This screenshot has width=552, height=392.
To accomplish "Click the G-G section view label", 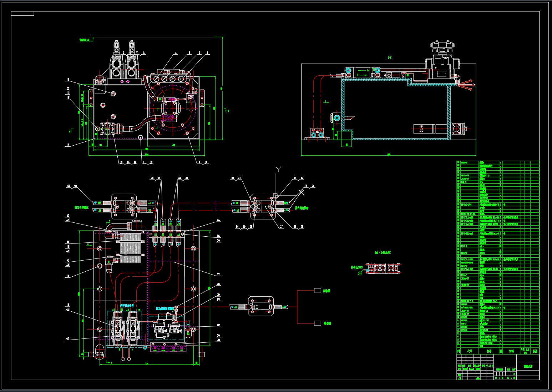I will 390,58.
